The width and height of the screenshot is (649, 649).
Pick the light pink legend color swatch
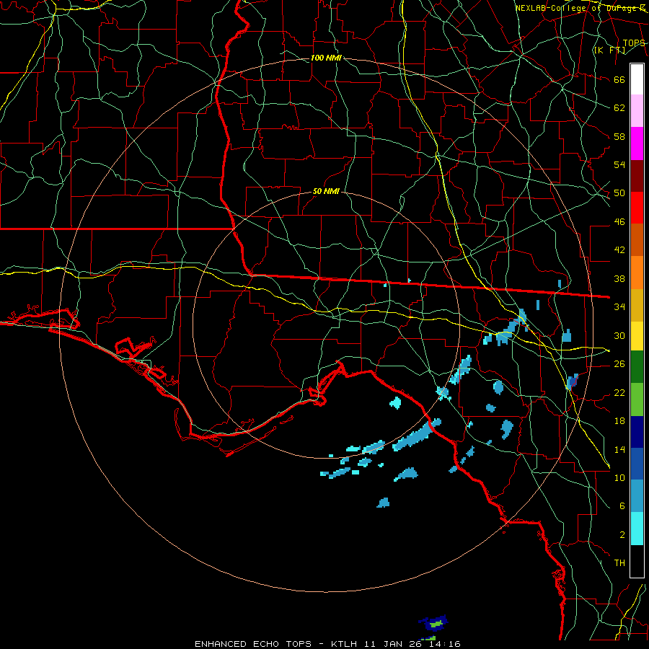point(637,111)
